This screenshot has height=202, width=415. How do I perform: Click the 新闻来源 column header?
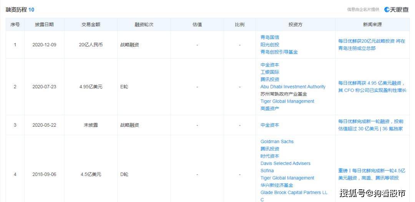[x=372, y=24]
